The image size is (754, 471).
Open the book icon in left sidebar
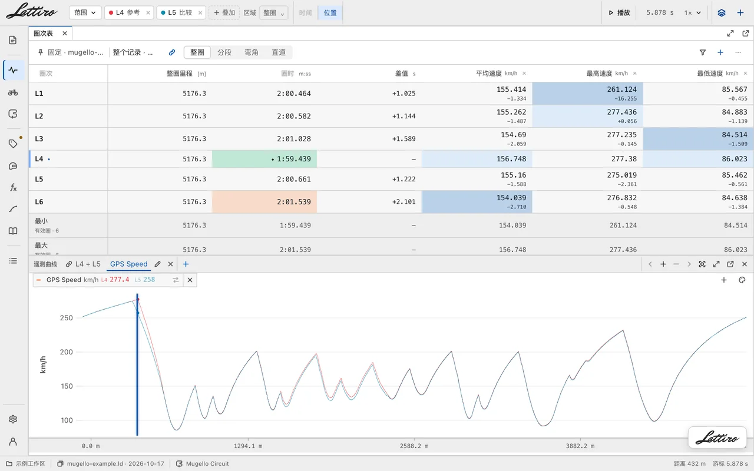[x=13, y=231]
